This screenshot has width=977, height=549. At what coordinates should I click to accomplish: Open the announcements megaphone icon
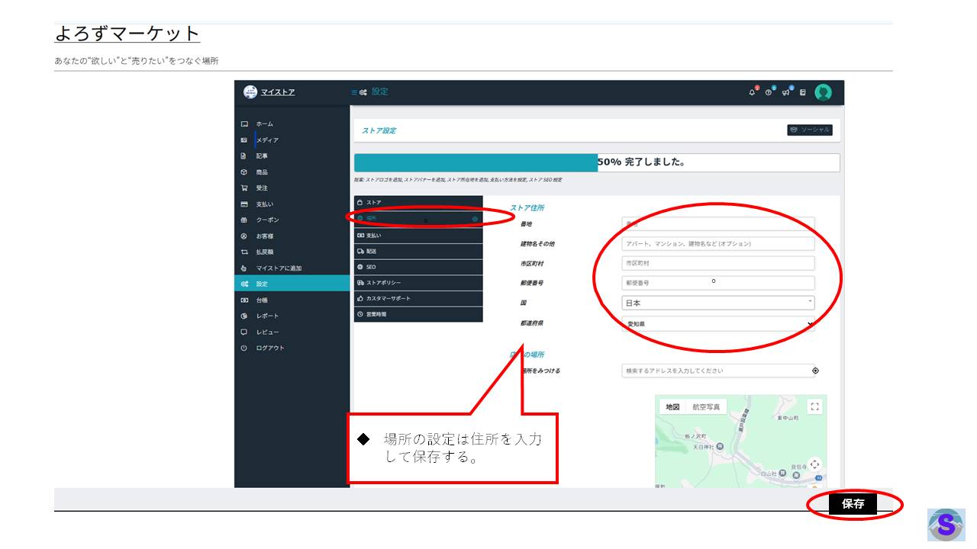point(786,92)
